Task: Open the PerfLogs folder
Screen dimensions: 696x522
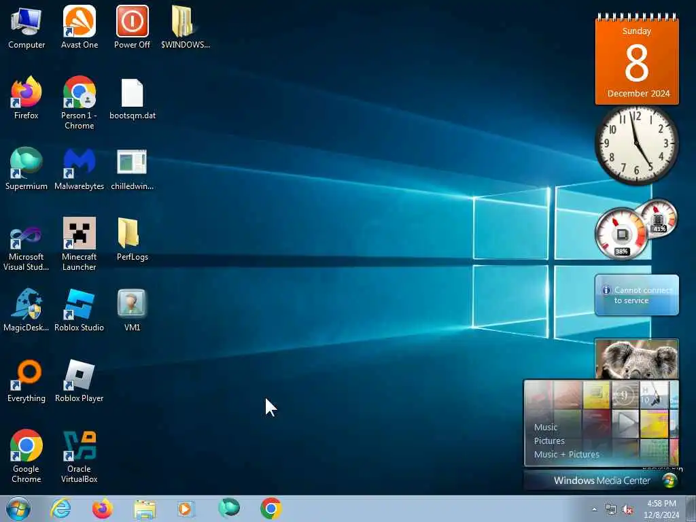Action: [133, 239]
